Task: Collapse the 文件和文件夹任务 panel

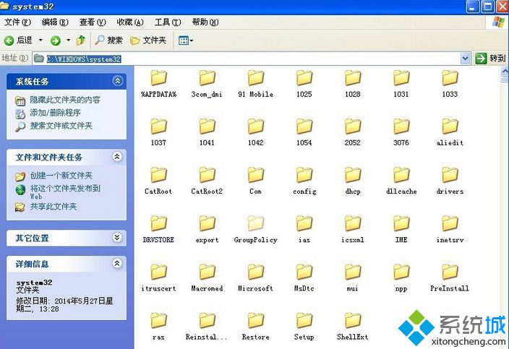Action: [x=117, y=157]
